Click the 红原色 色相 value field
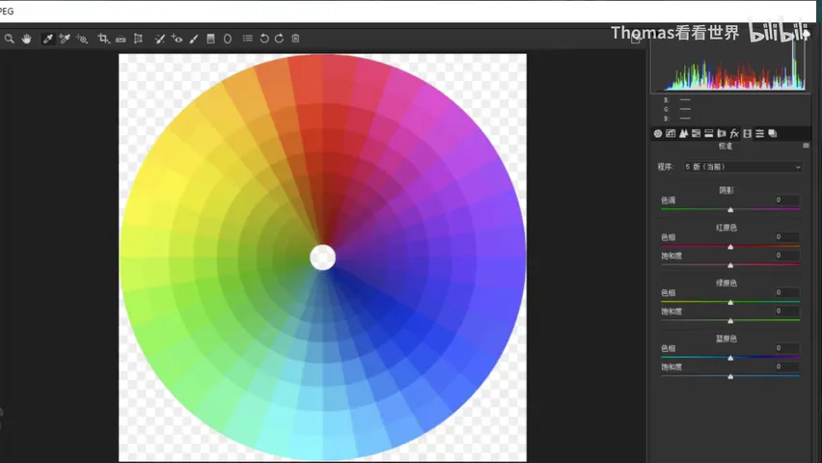Image resolution: width=822 pixels, height=463 pixels. [x=786, y=237]
